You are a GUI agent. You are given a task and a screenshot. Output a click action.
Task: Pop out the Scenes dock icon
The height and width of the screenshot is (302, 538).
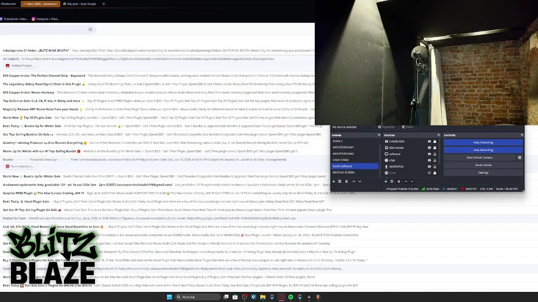point(379,135)
